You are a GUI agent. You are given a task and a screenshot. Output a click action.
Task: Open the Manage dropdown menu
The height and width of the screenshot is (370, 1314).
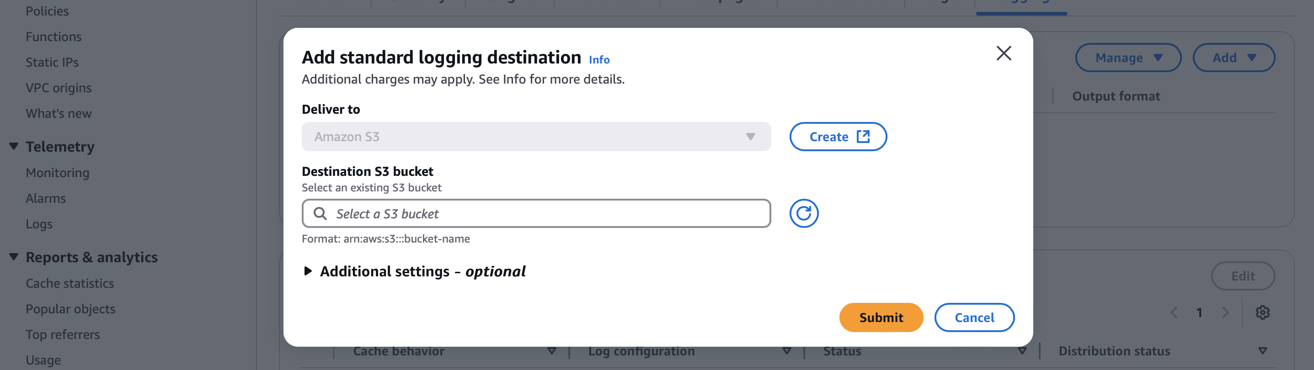point(1128,58)
